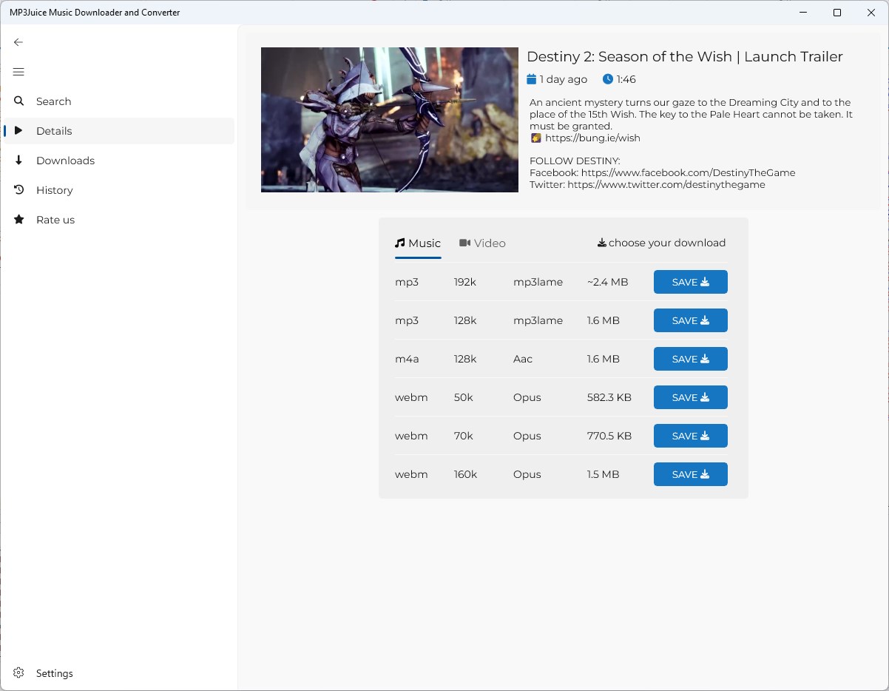
Task: Click the bung.ie/wish link
Action: pos(592,138)
